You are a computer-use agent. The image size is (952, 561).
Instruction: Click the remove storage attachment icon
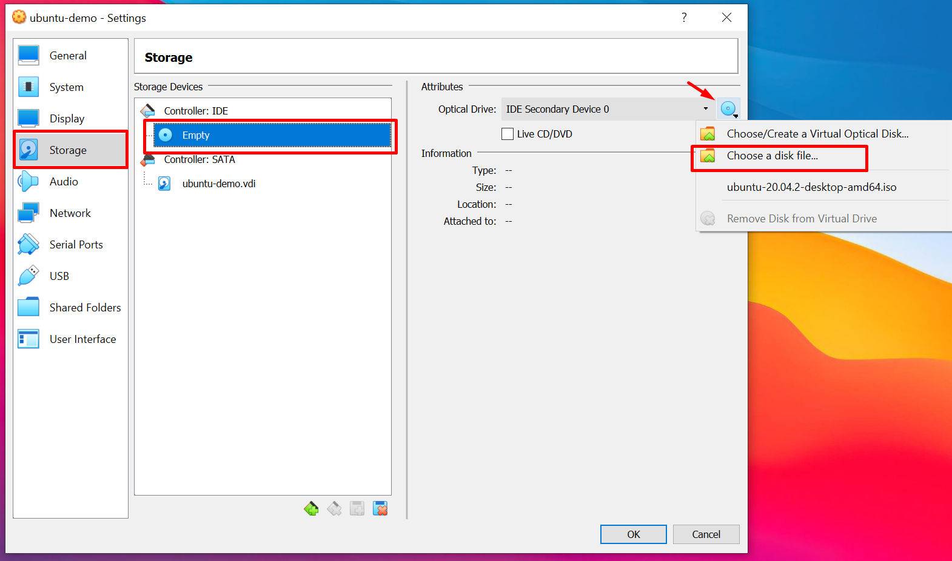coord(380,508)
